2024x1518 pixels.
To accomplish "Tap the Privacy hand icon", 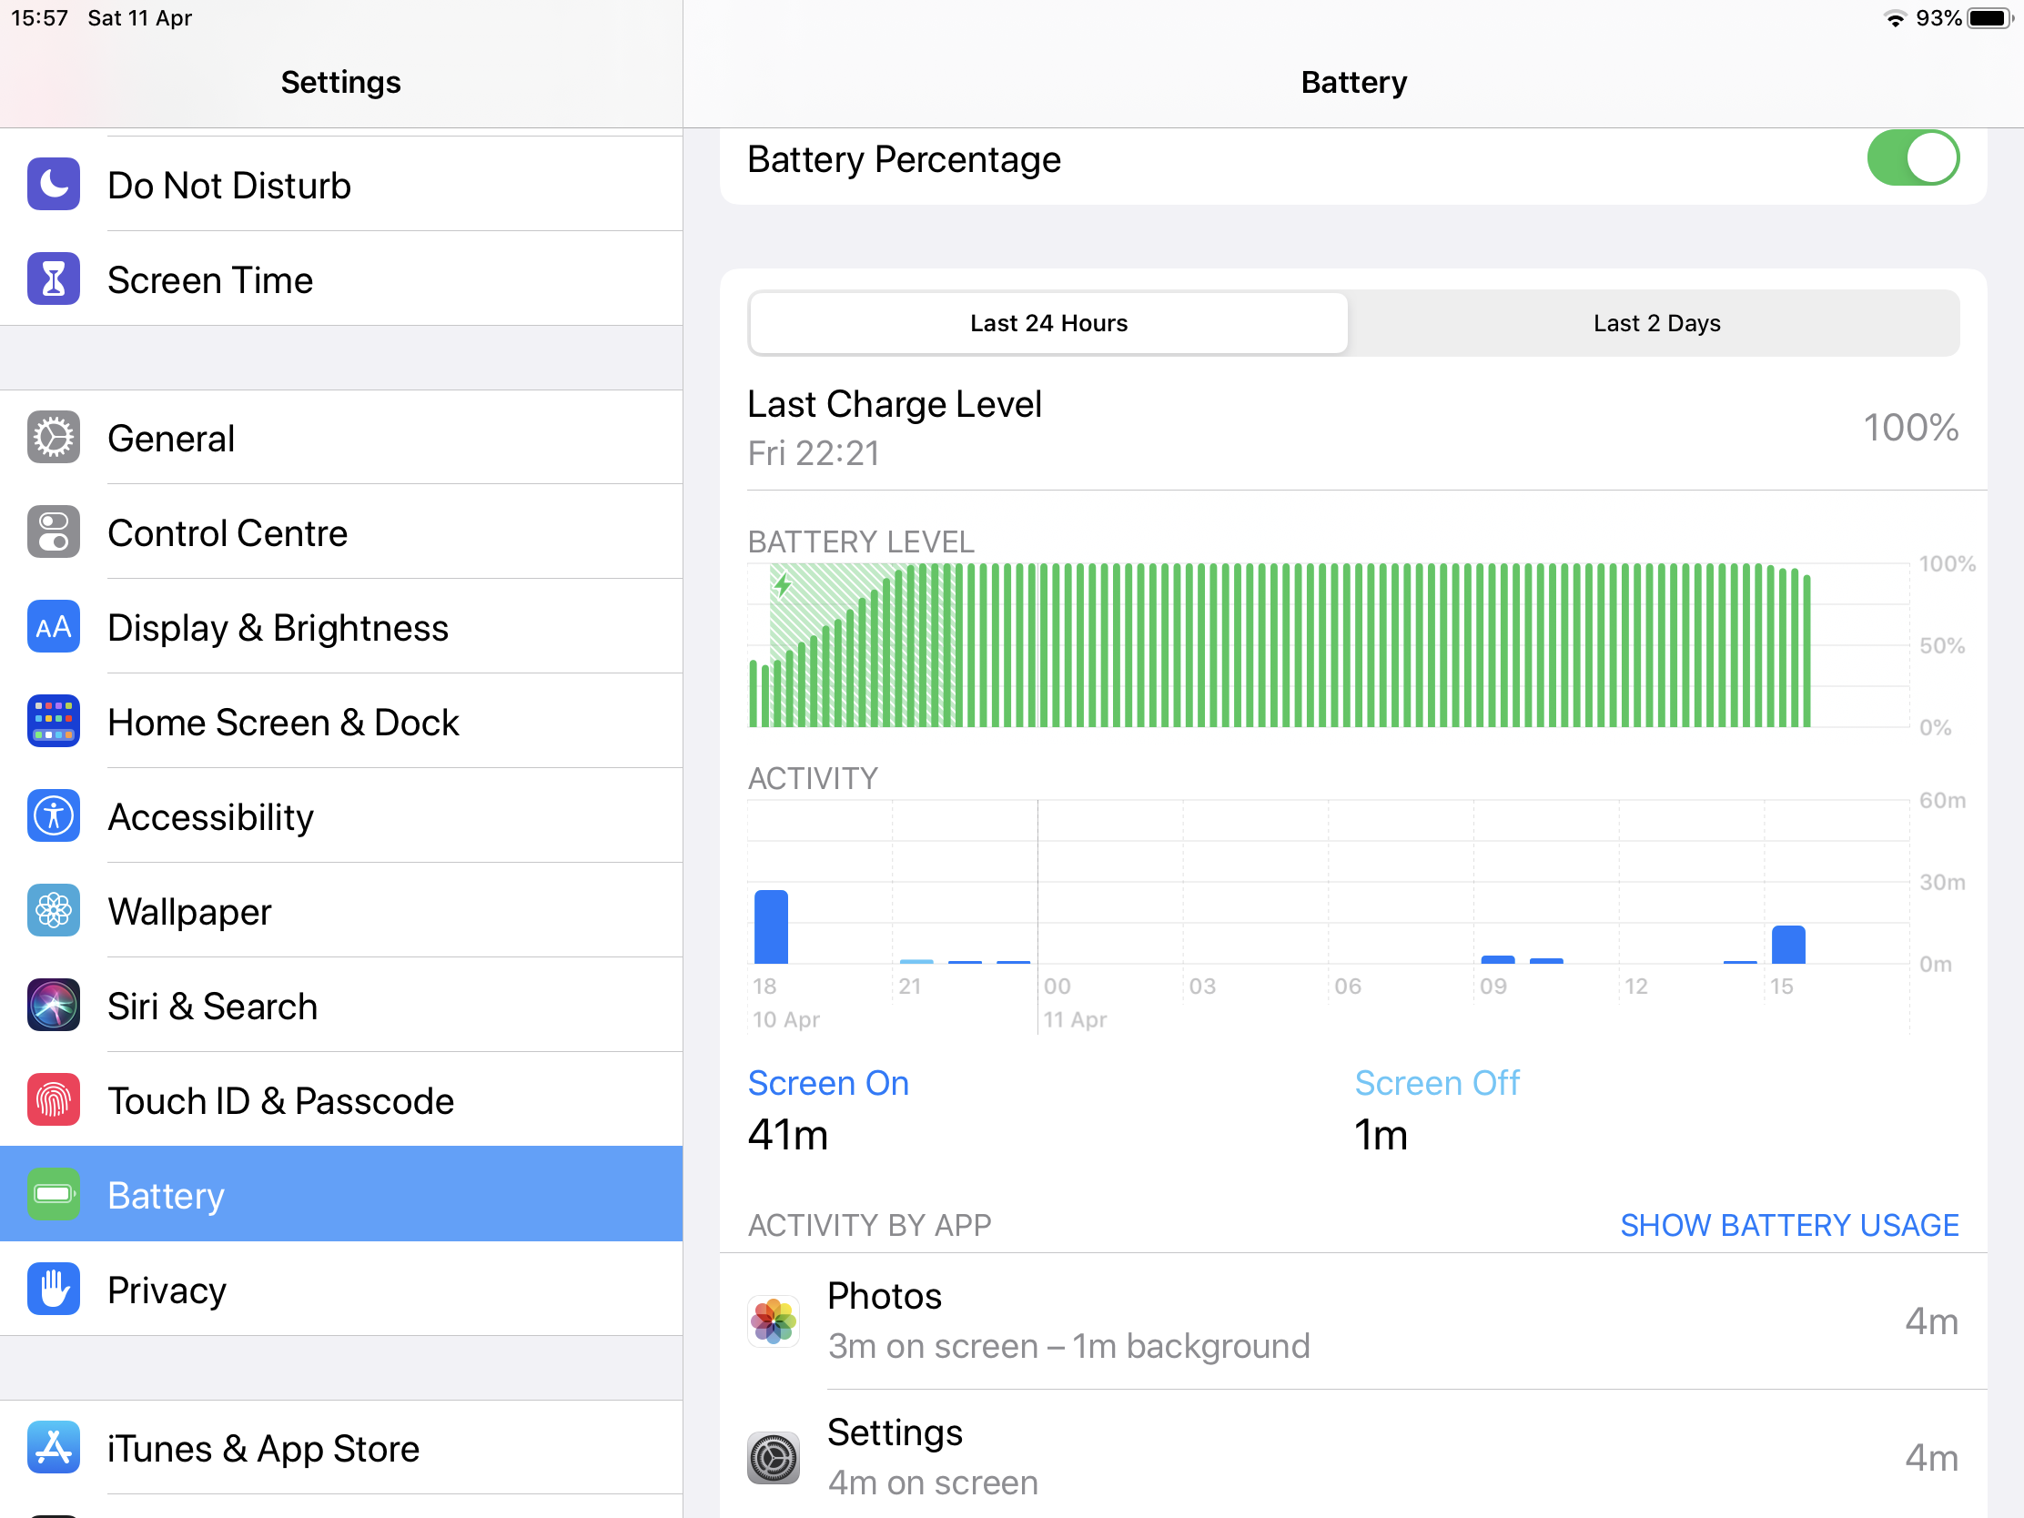I will click(53, 1290).
